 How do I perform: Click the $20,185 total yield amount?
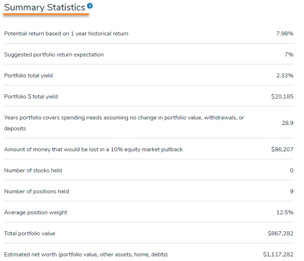(282, 96)
